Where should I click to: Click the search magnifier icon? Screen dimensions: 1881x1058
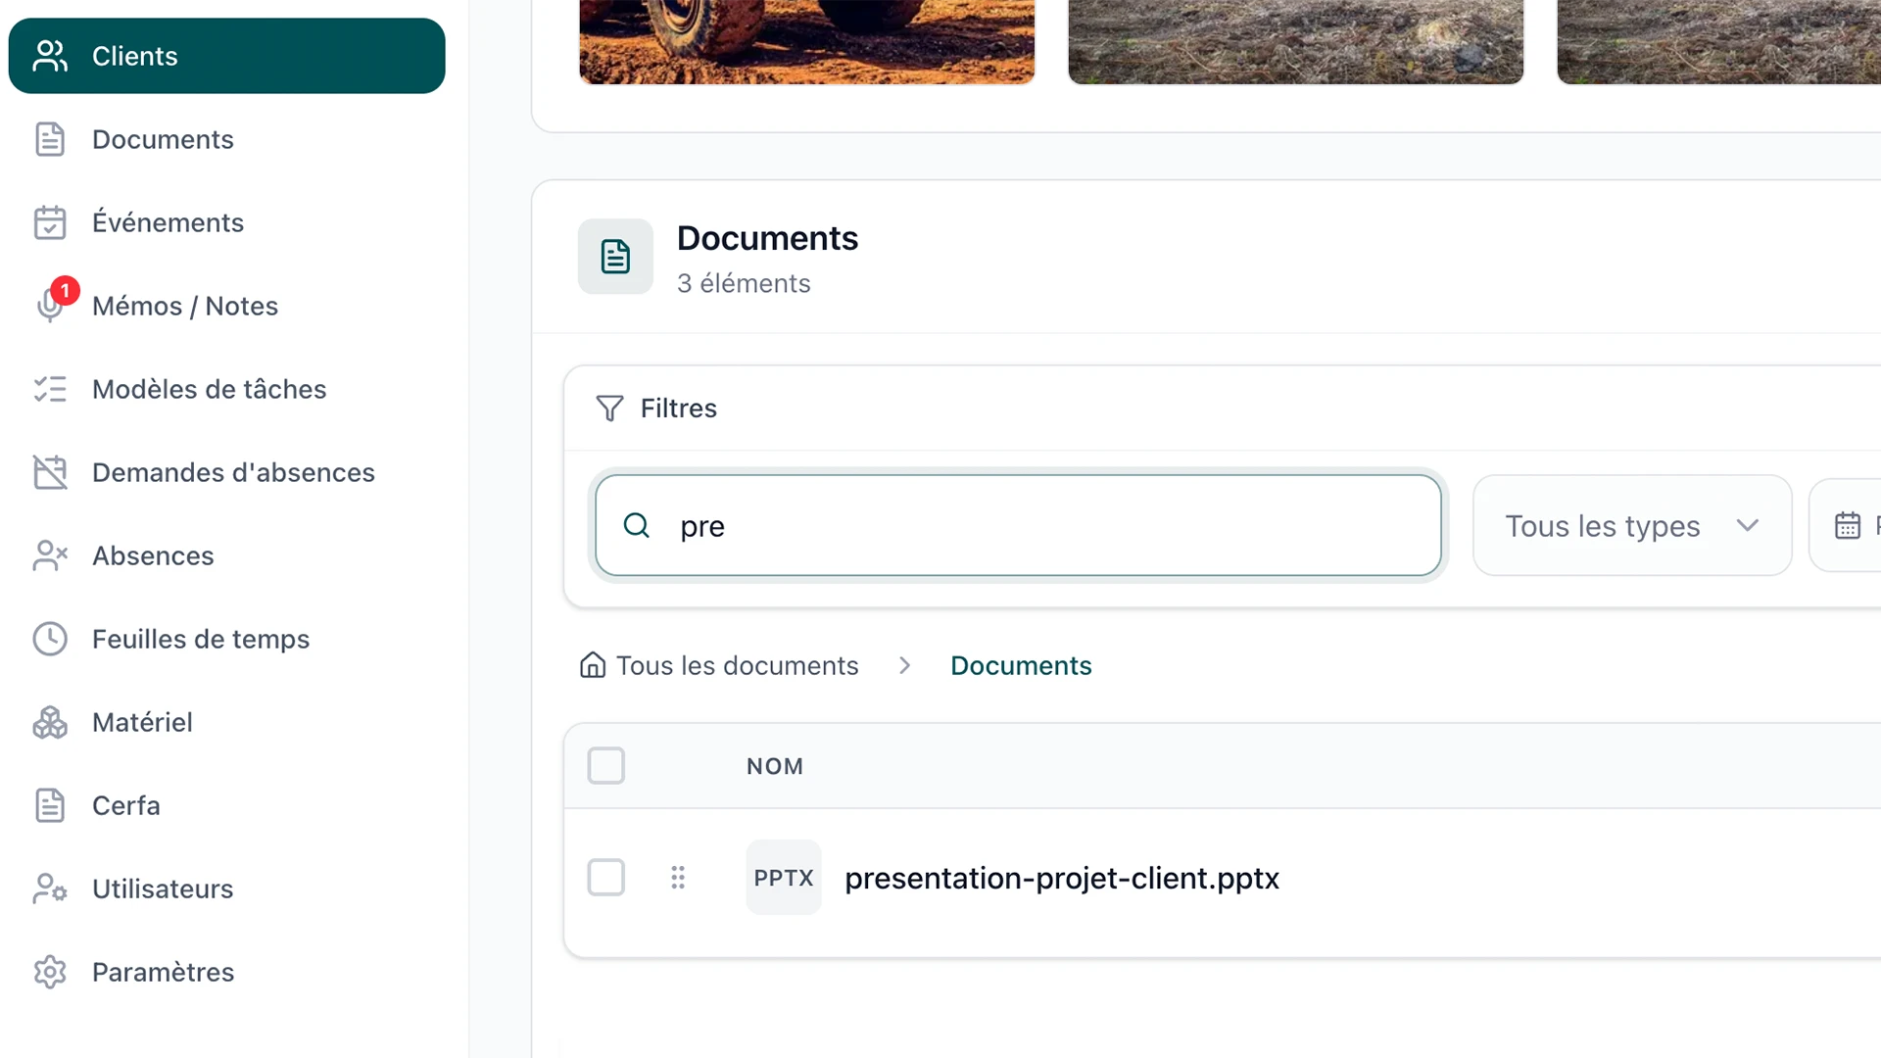(637, 526)
